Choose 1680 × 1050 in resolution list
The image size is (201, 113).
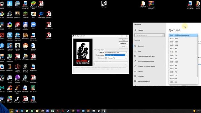point(183,42)
